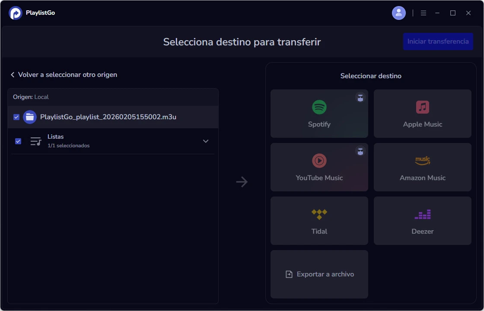The image size is (484, 311).
Task: Click the account badge on YouTube Music tile
Action: (x=360, y=151)
